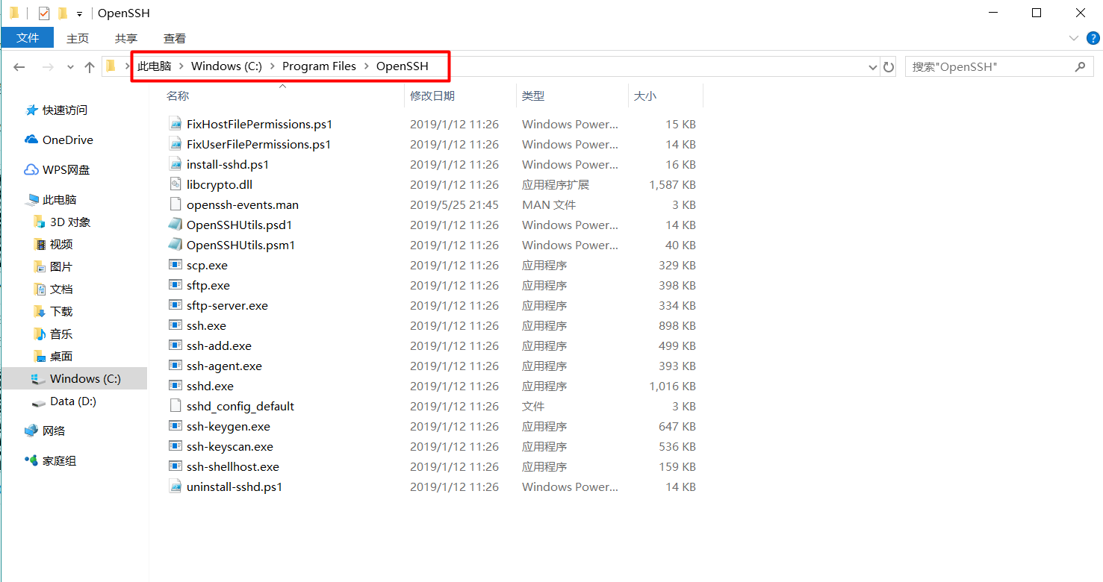The image size is (1103, 582).
Task: Click the OpenSSHUtils.psd1 file icon
Action: pos(175,225)
